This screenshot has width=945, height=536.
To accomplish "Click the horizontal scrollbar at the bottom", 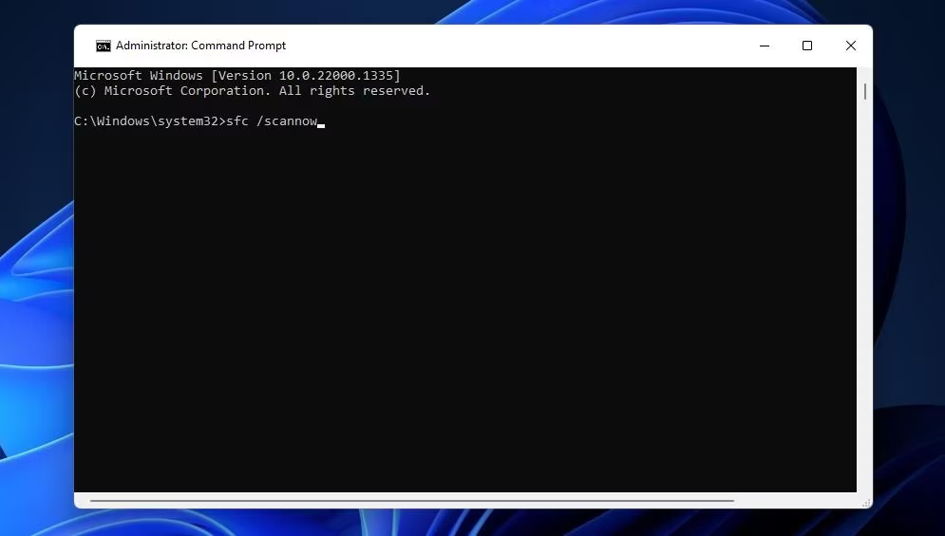I will click(411, 501).
